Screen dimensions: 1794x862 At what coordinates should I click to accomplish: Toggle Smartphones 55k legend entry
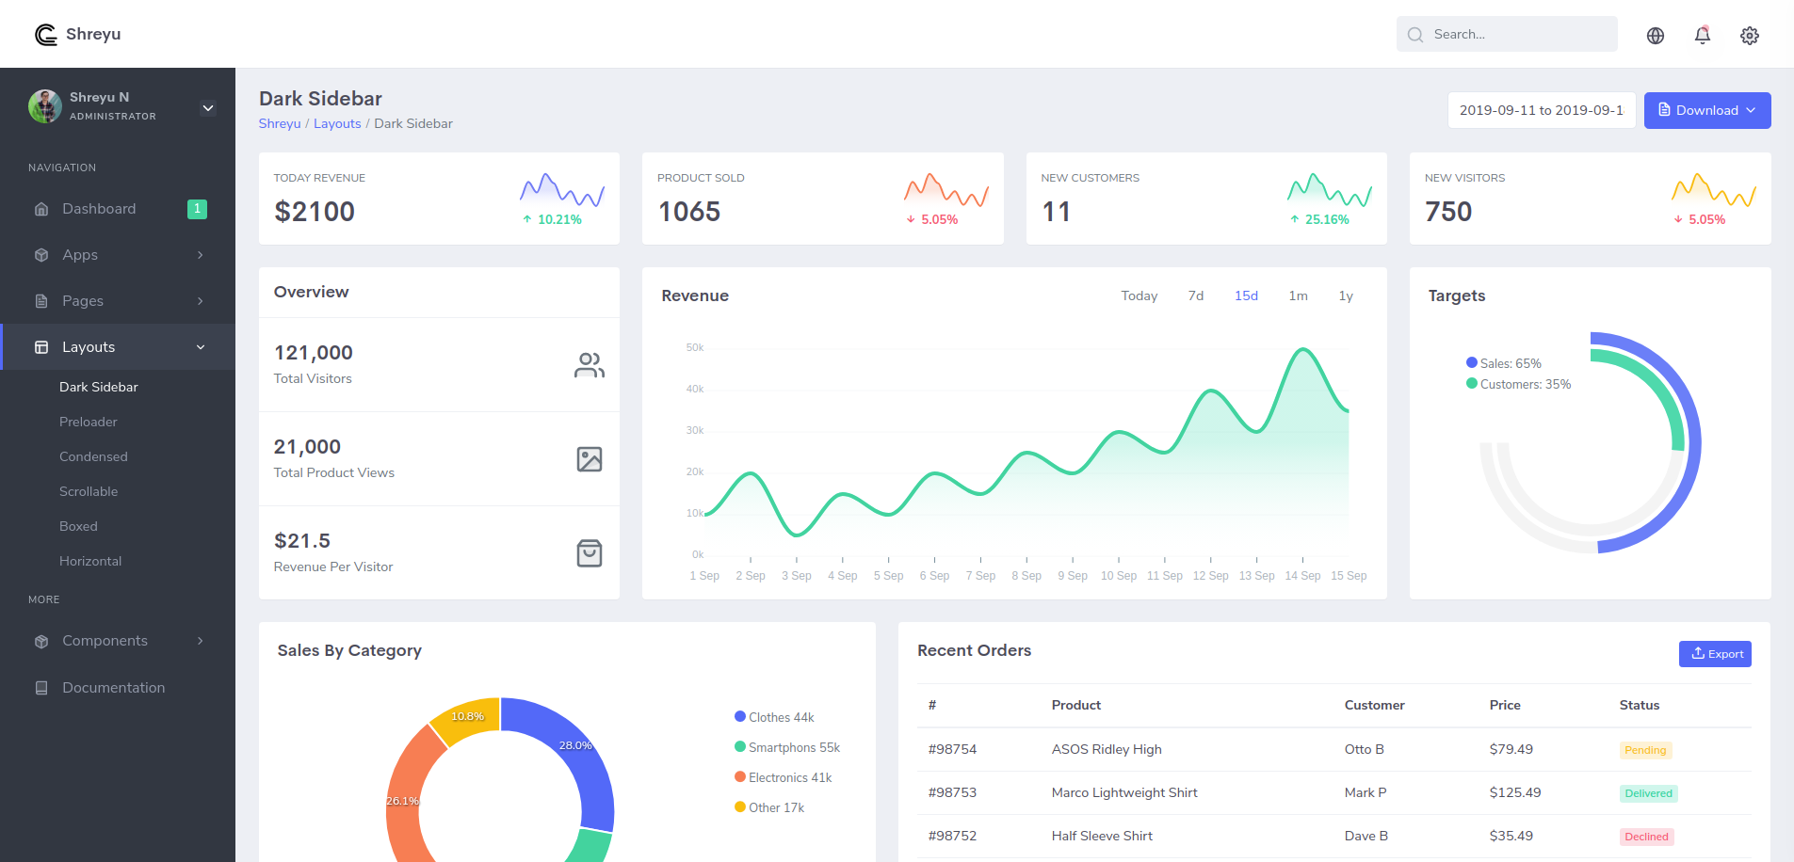[x=787, y=747]
